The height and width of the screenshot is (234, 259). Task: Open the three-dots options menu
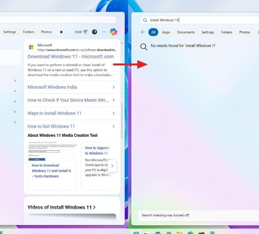(x=104, y=32)
